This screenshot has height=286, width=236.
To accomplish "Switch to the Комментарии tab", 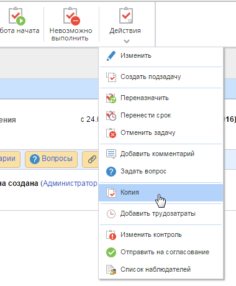I will point(10,159).
